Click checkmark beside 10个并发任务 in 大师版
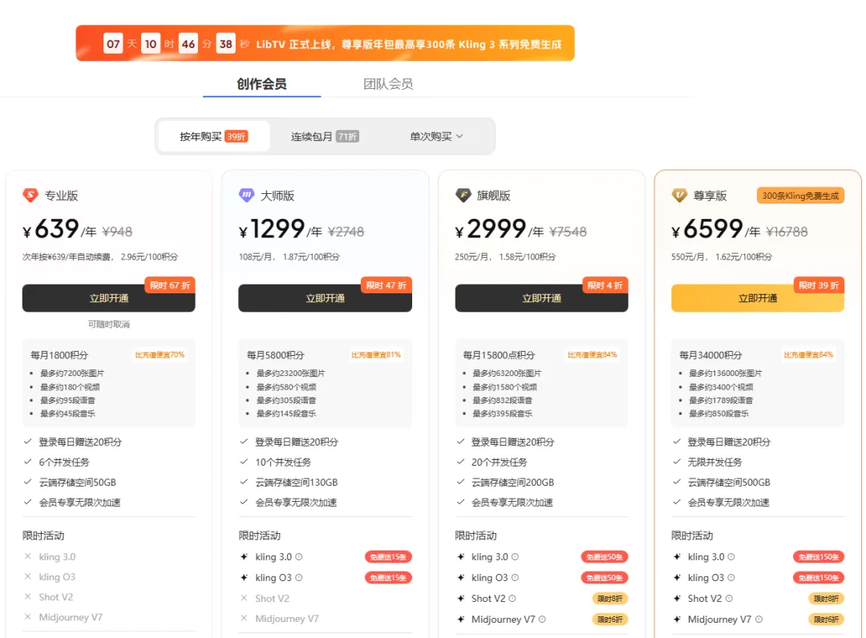Screen dimensions: 866x638 coord(244,462)
